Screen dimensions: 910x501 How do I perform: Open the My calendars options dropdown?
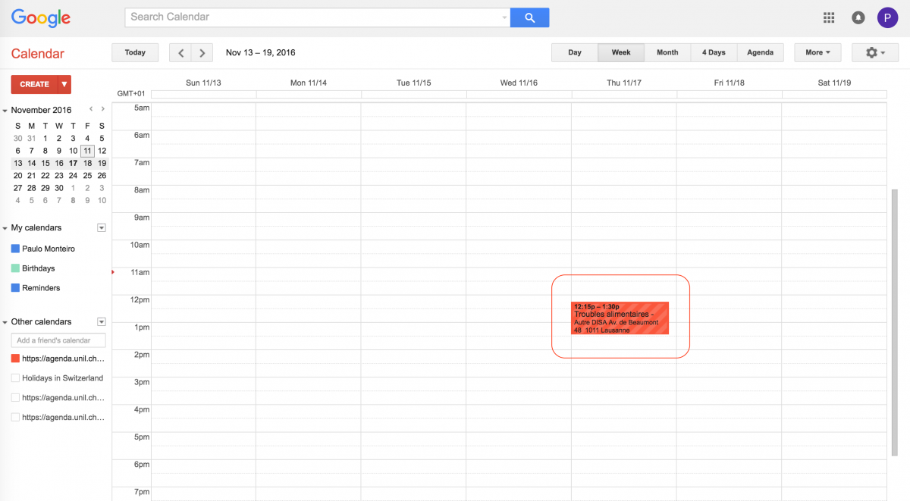[102, 227]
